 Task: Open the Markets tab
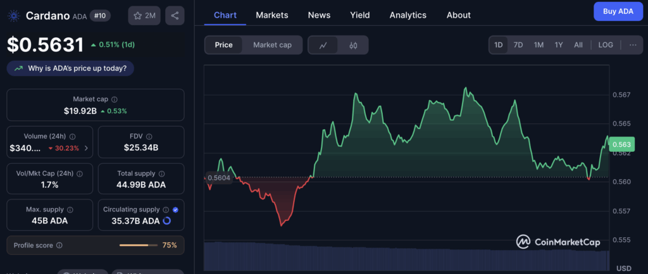point(272,15)
